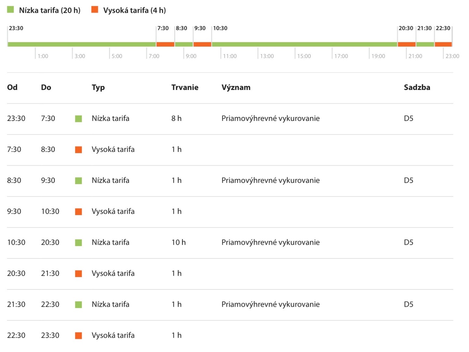The image size is (469, 352).
Task: Click the green Nízka tarifa legend square
Action: (11, 10)
